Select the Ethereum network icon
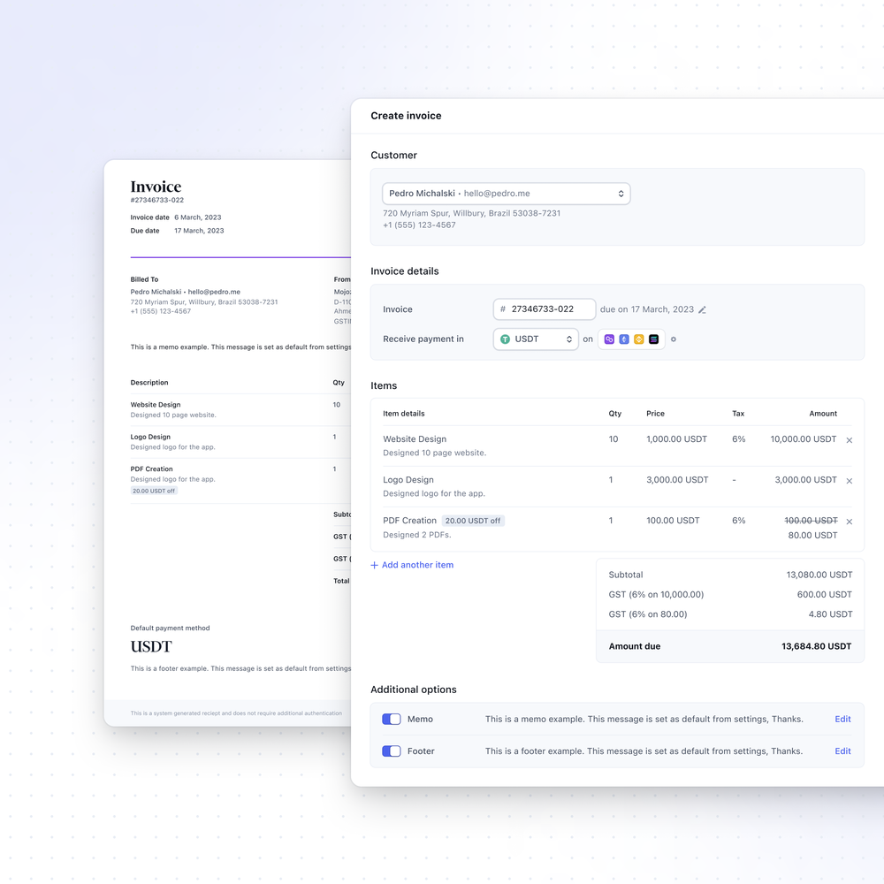This screenshot has width=884, height=884. [x=624, y=339]
